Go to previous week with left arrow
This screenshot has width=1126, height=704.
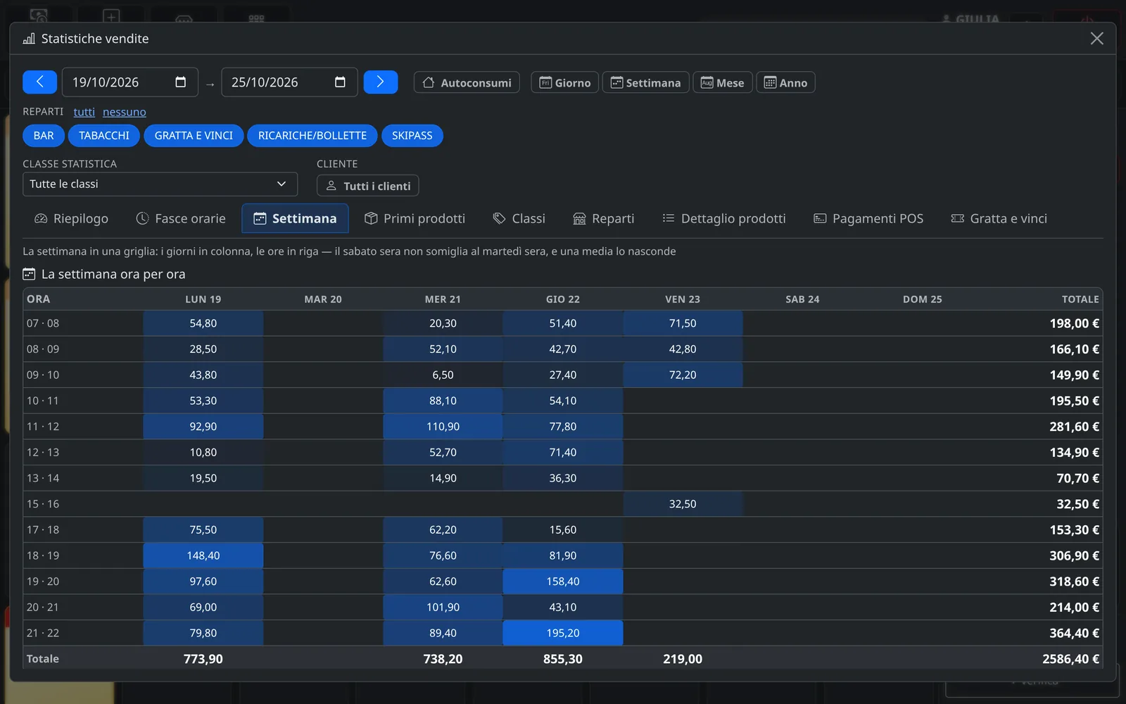pyautogui.click(x=39, y=82)
